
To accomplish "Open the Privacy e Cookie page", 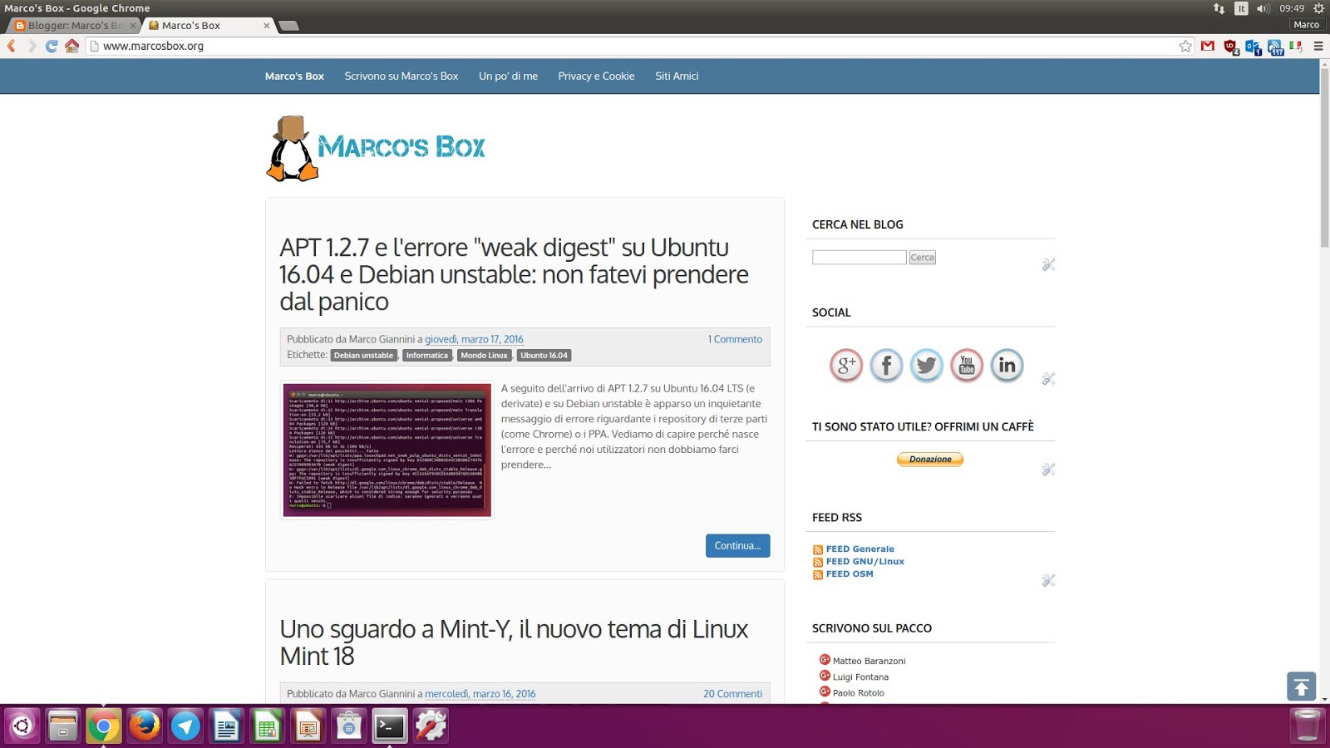I will coord(596,76).
